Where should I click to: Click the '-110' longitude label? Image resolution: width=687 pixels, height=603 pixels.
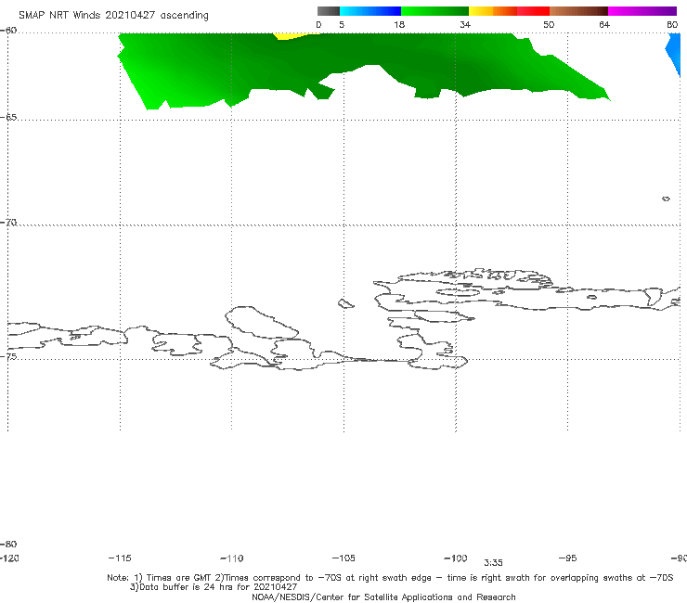click(x=232, y=558)
